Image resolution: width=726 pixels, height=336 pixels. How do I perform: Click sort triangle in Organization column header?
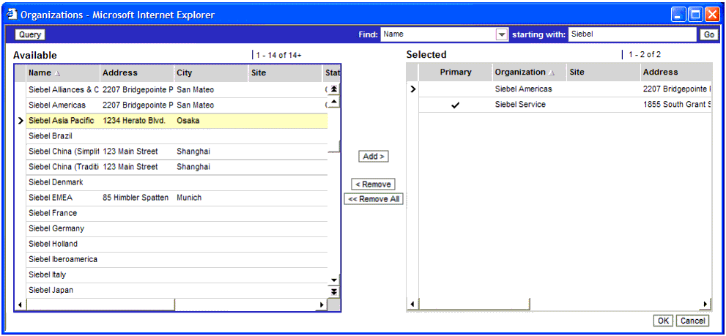[x=552, y=72]
